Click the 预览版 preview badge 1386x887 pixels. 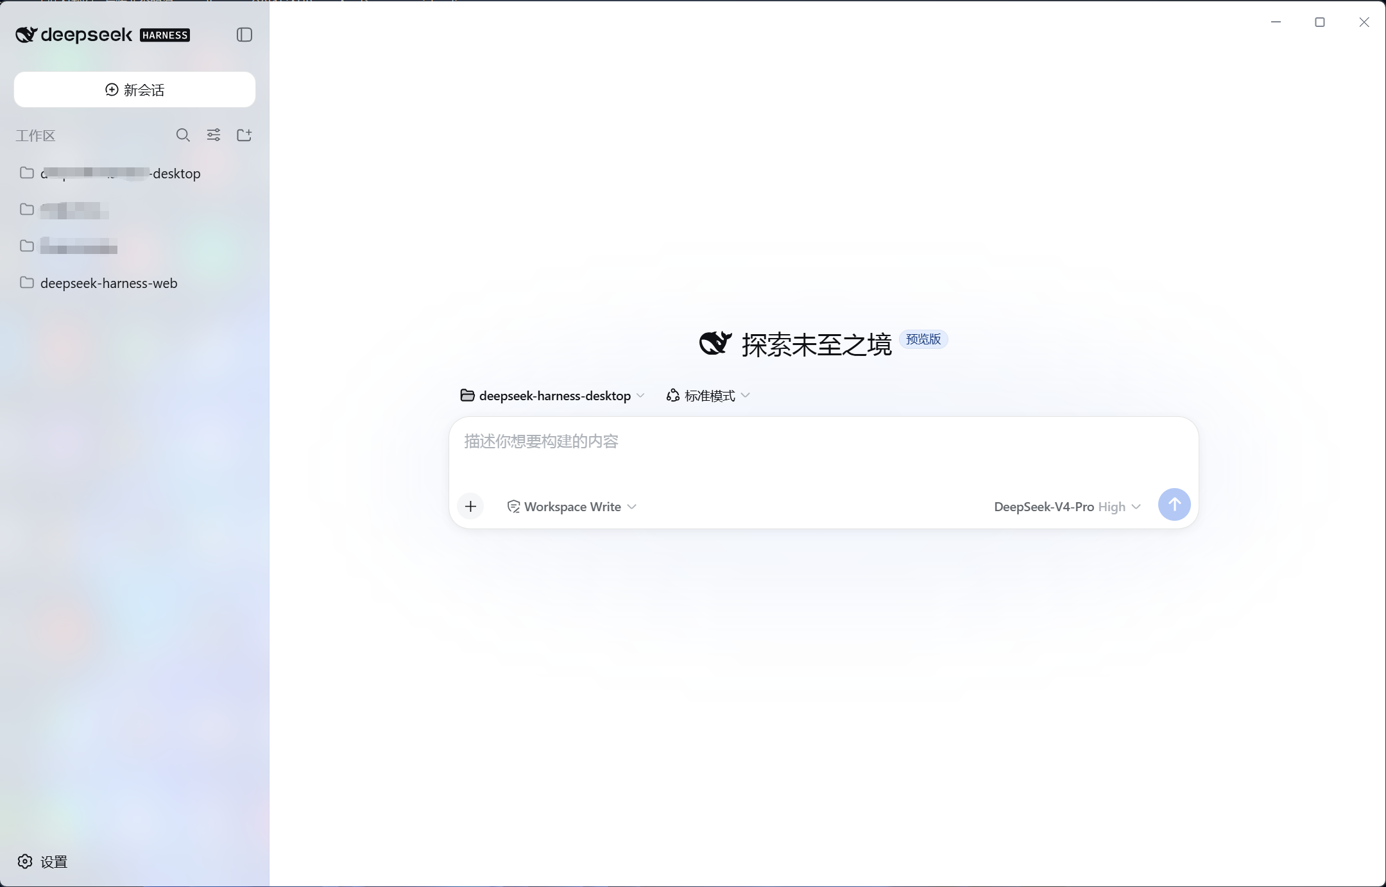(x=923, y=339)
